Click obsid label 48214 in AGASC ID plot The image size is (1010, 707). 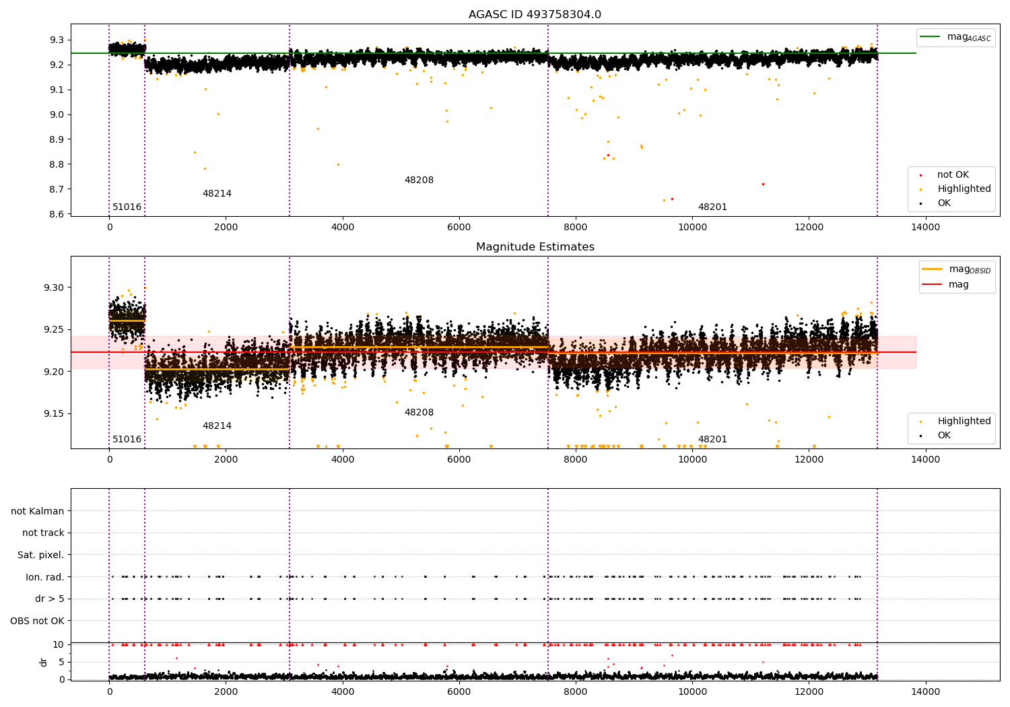217,194
